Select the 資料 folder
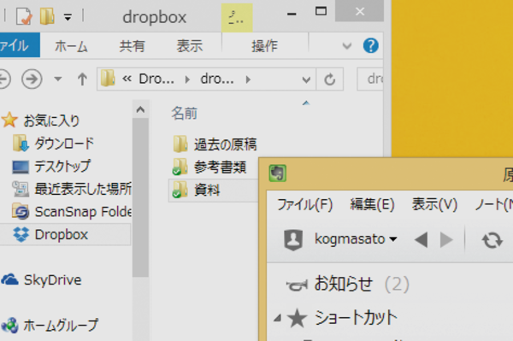 207,190
